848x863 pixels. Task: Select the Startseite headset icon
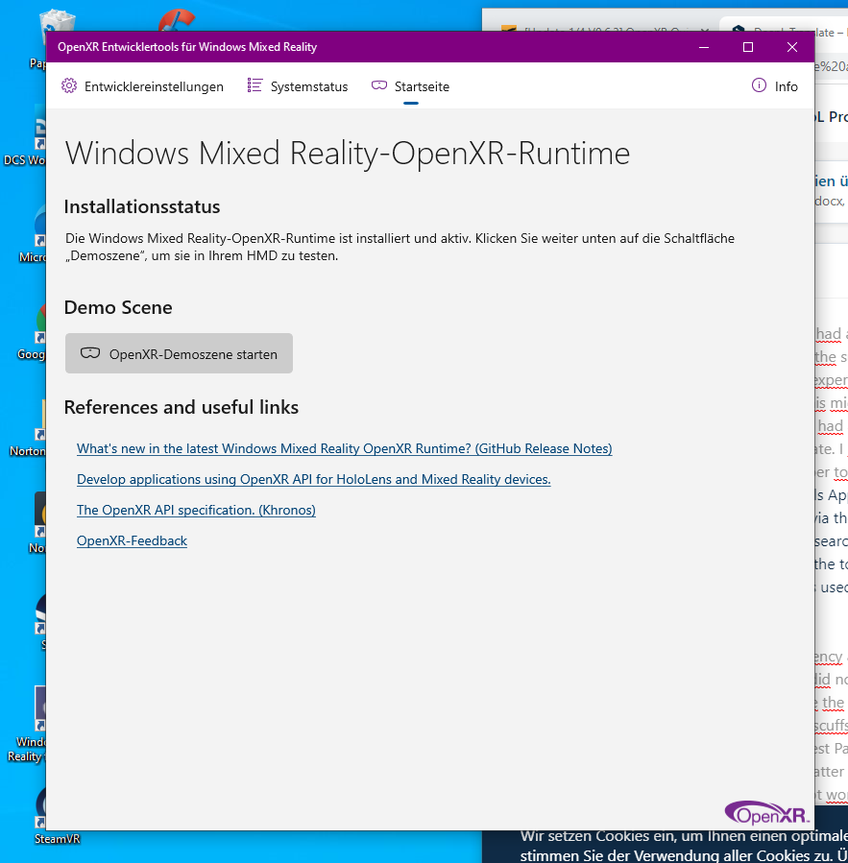coord(378,85)
